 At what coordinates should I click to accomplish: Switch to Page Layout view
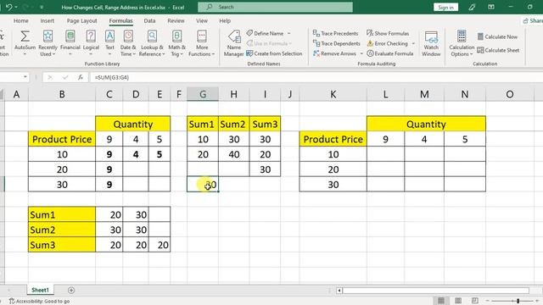click(458, 301)
